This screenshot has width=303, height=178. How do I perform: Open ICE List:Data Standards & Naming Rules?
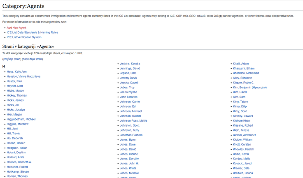coord(32,32)
